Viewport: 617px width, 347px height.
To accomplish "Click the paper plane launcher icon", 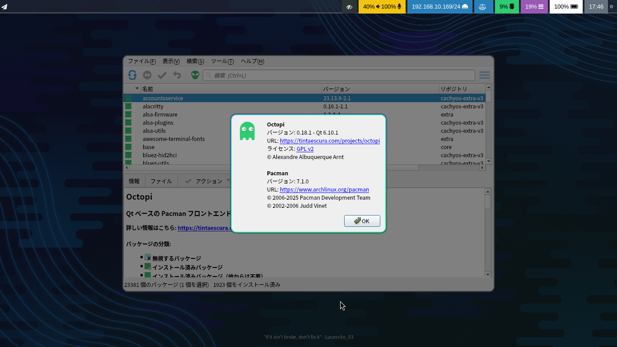I will point(4,7).
